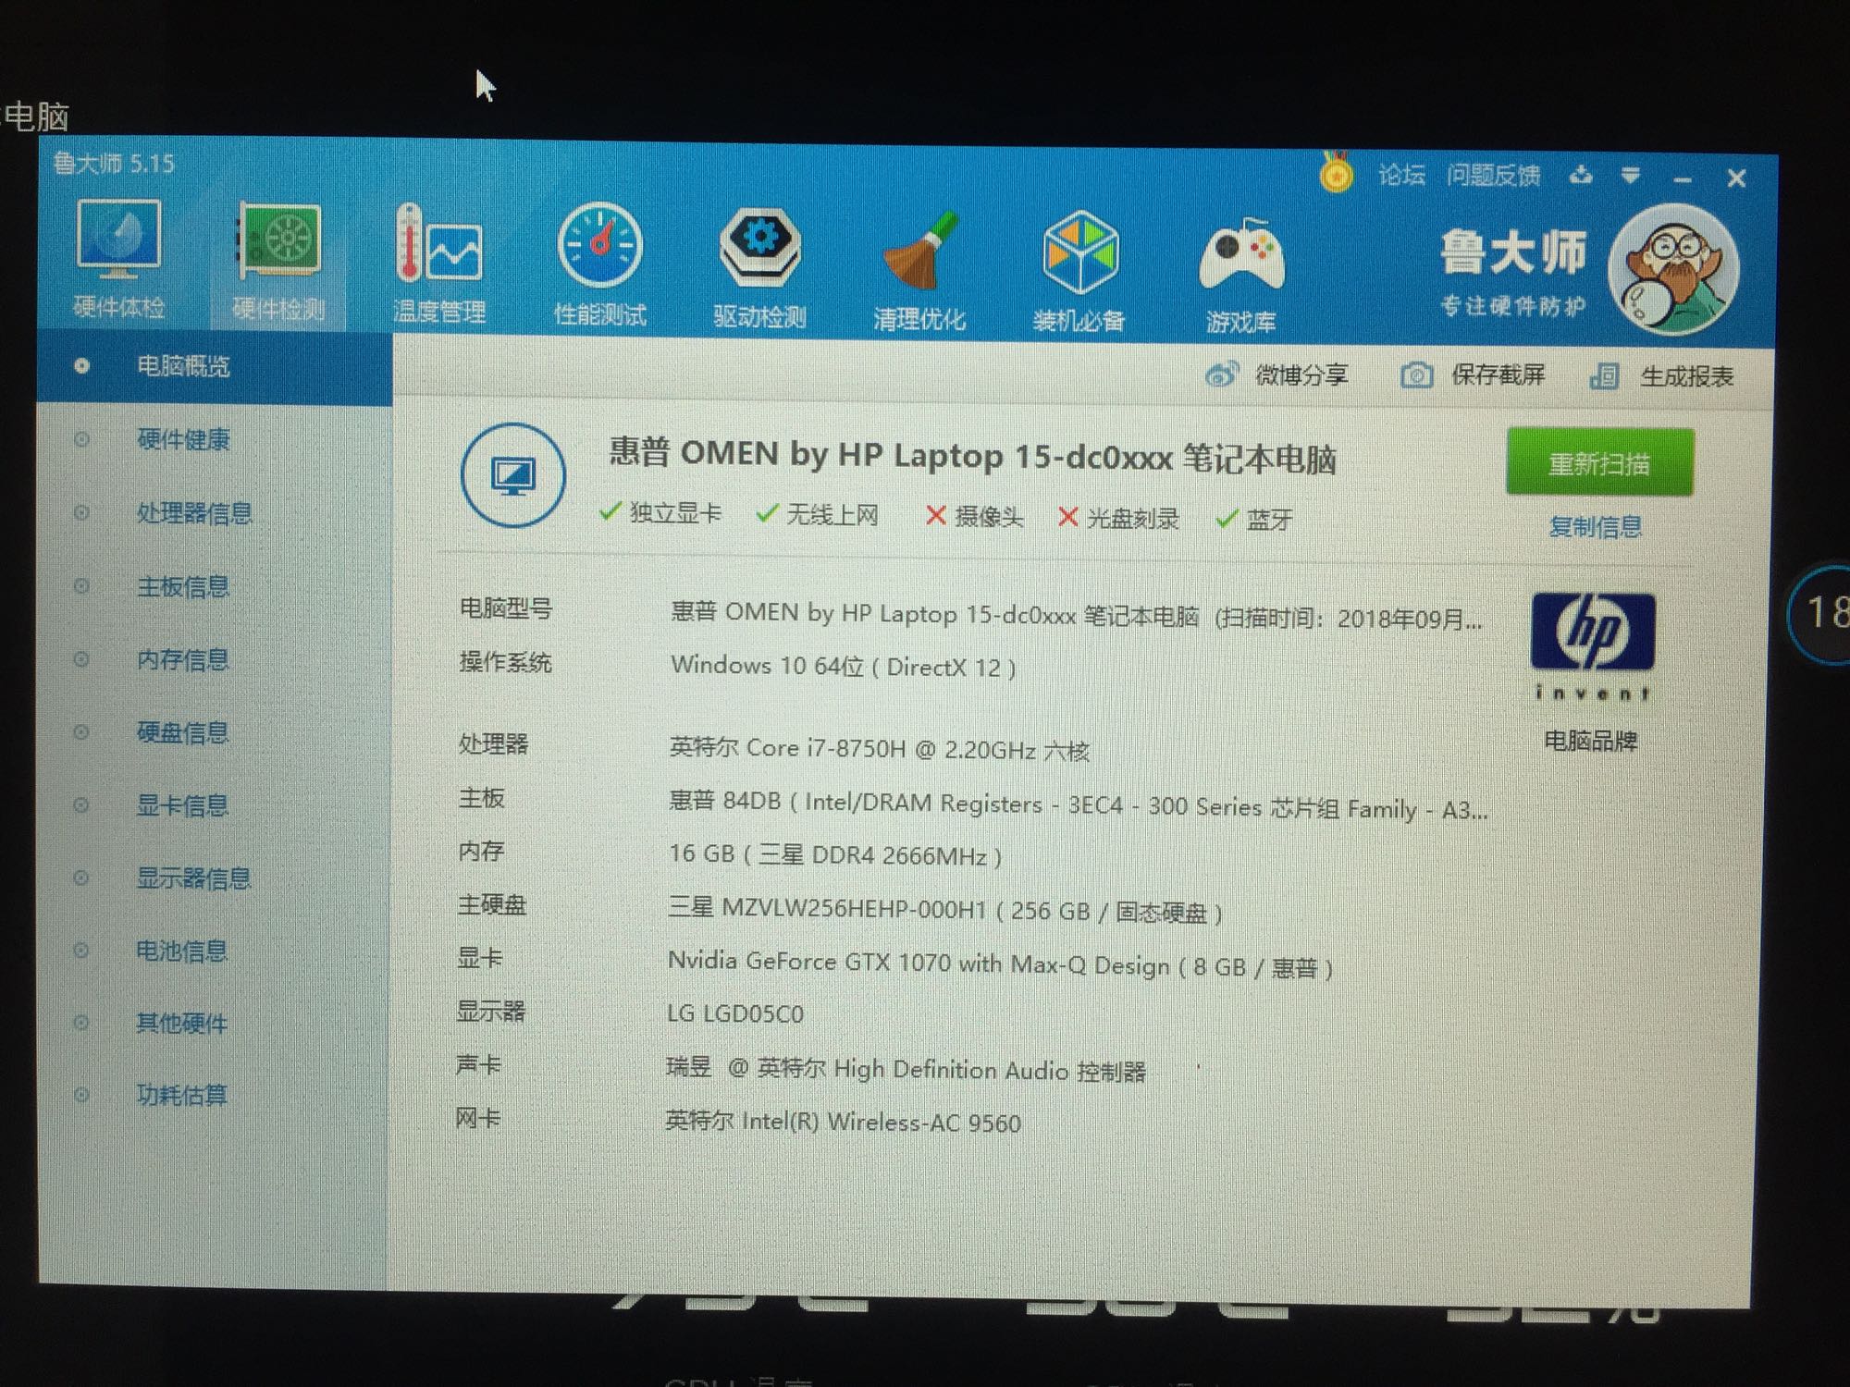This screenshot has height=1387, width=1850.
Task: Select 电脑概览 in sidebar
Action: click(x=215, y=367)
